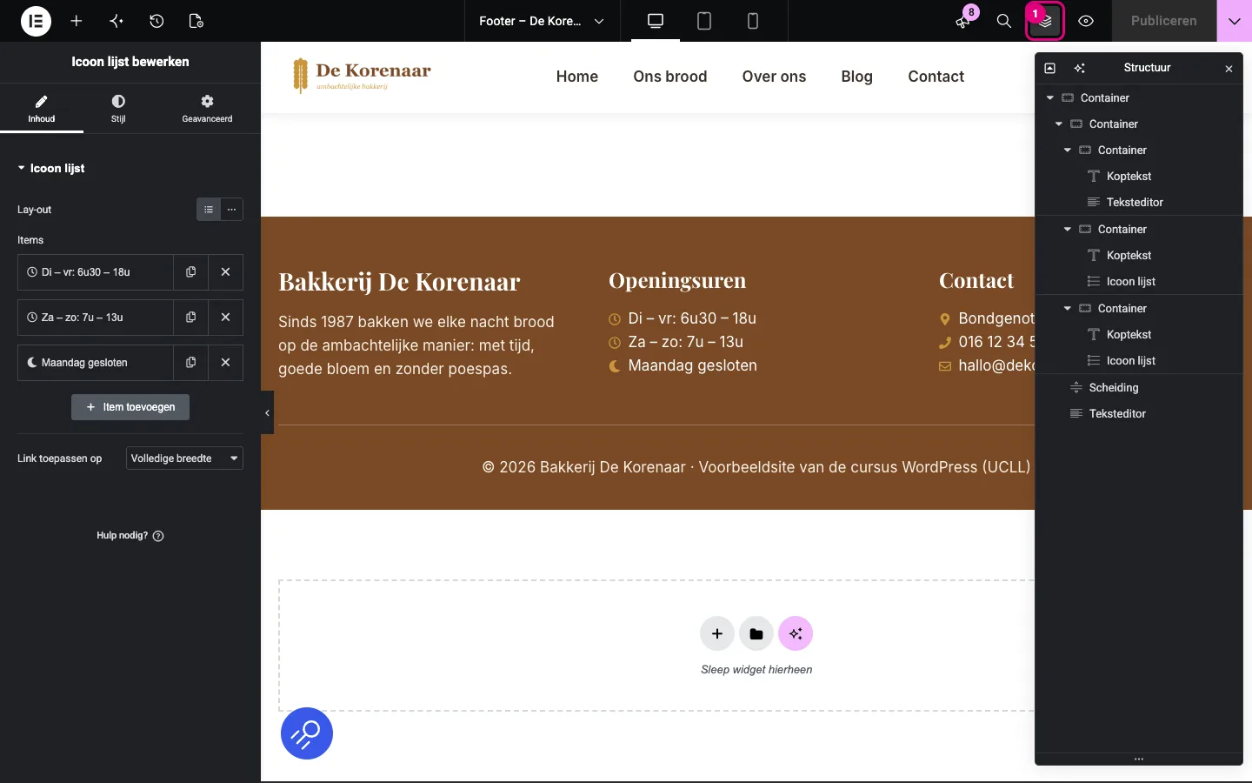Click the add section plus button on canvas

717,633
